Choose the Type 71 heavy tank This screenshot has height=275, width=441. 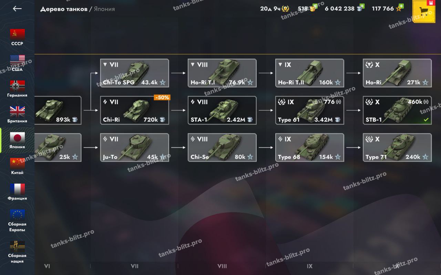pyautogui.click(x=397, y=147)
